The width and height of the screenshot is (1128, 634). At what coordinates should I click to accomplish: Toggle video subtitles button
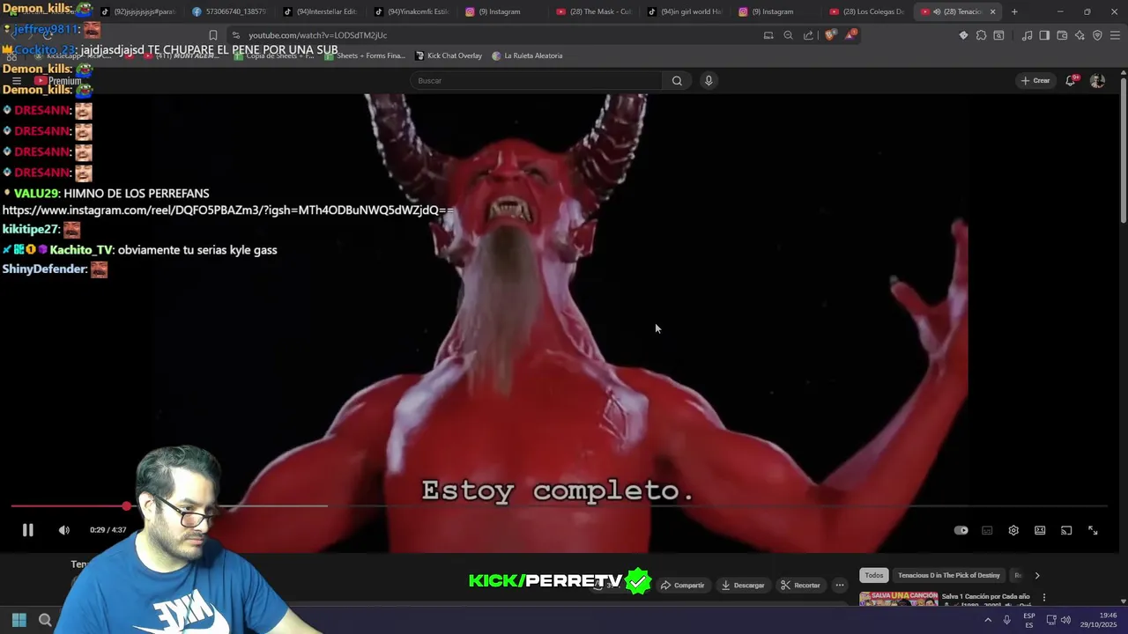click(x=987, y=530)
